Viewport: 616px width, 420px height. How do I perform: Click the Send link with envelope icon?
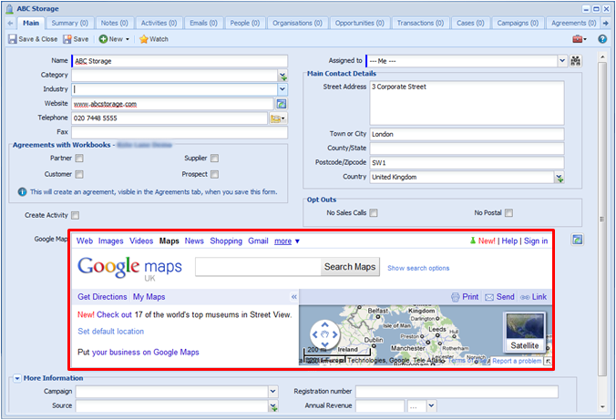(499, 297)
